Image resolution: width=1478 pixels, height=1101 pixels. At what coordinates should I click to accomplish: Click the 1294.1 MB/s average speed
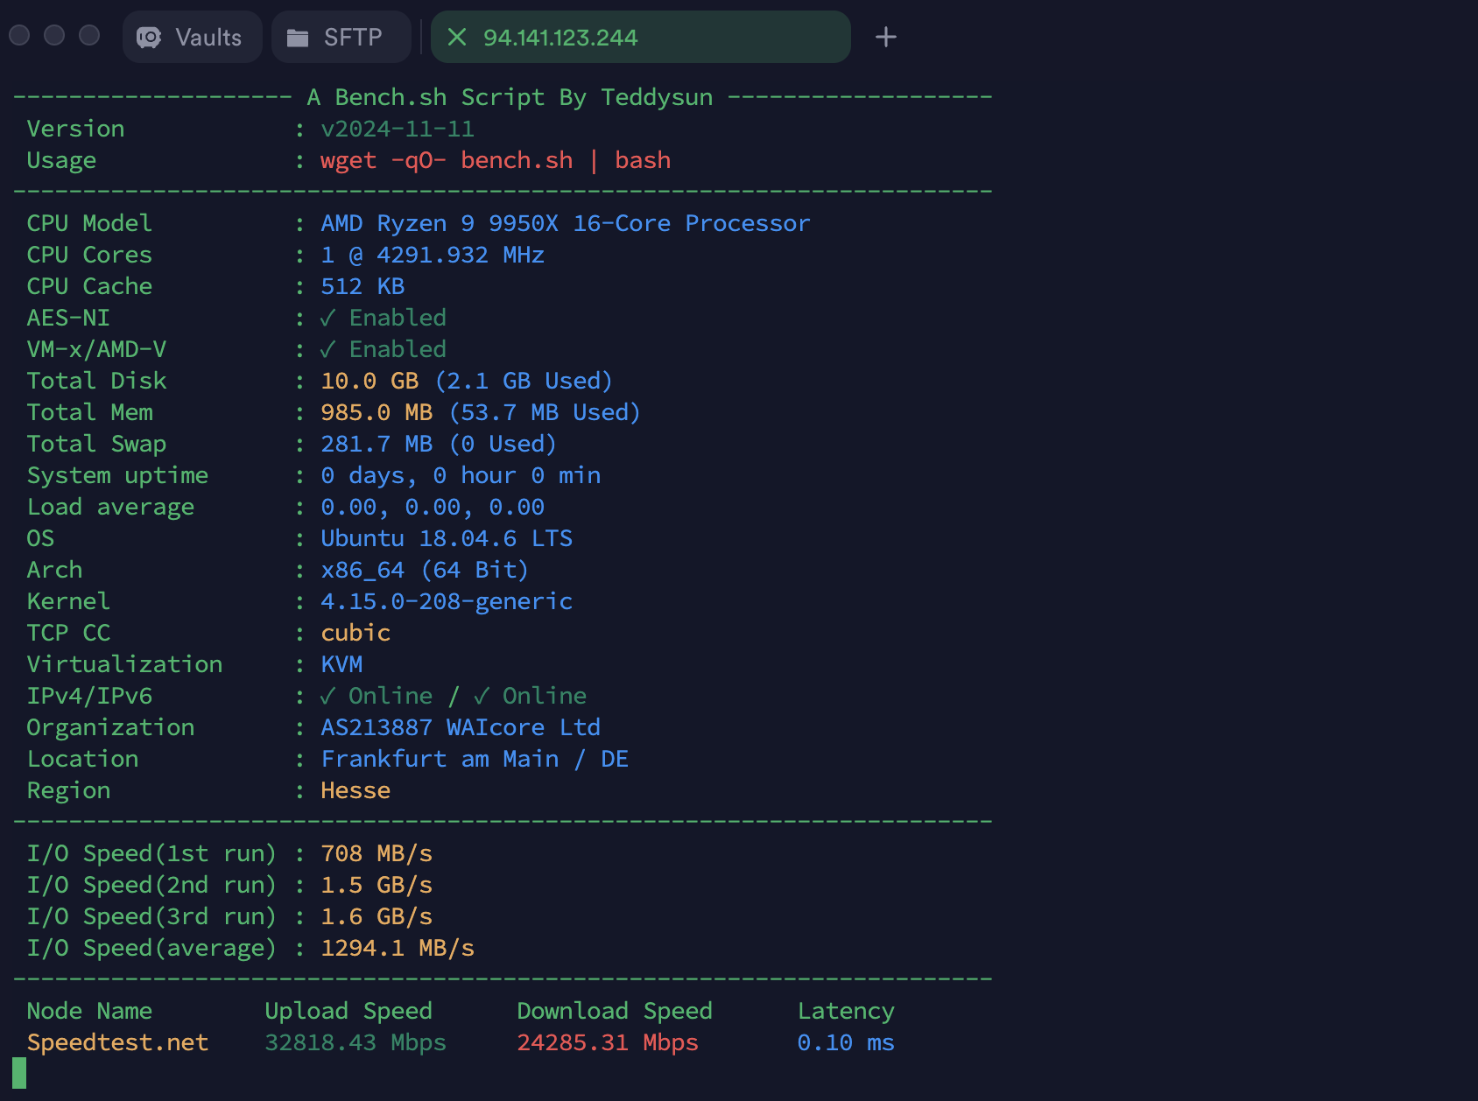[x=398, y=948]
